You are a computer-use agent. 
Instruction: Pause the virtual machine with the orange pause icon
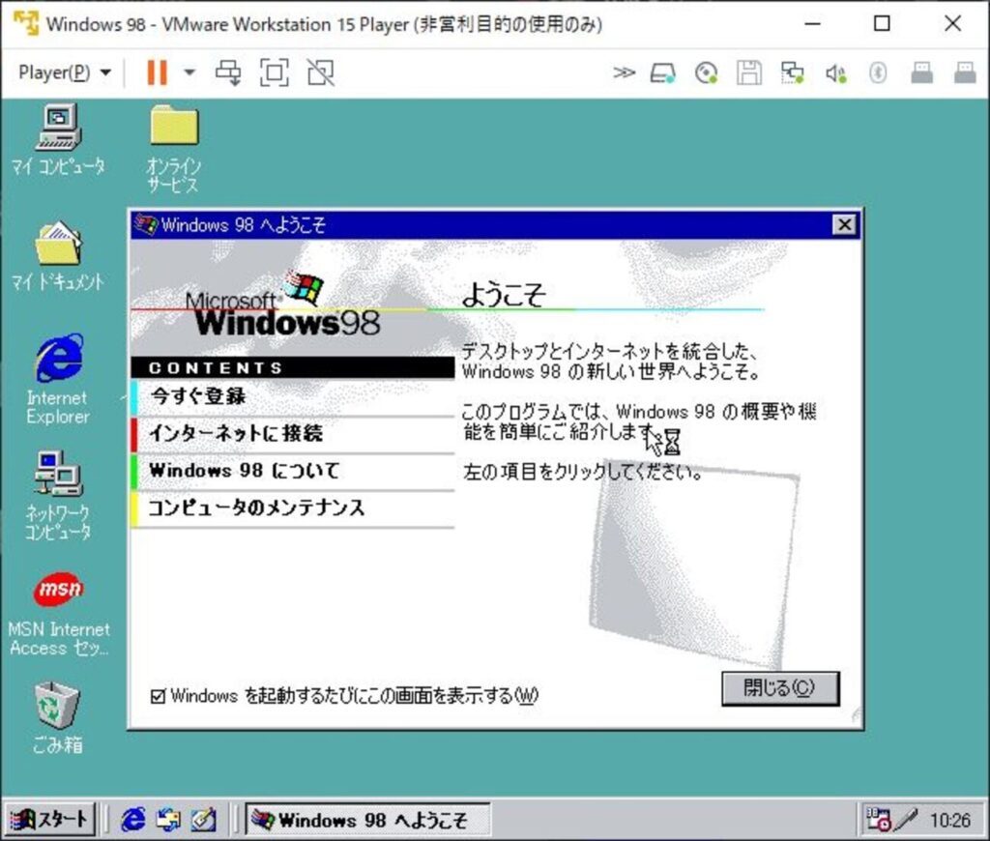(x=156, y=72)
